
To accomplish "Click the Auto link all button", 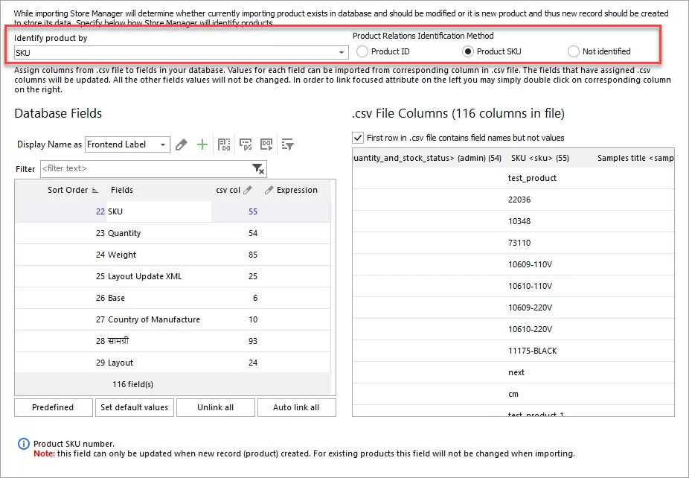I will 297,407.
